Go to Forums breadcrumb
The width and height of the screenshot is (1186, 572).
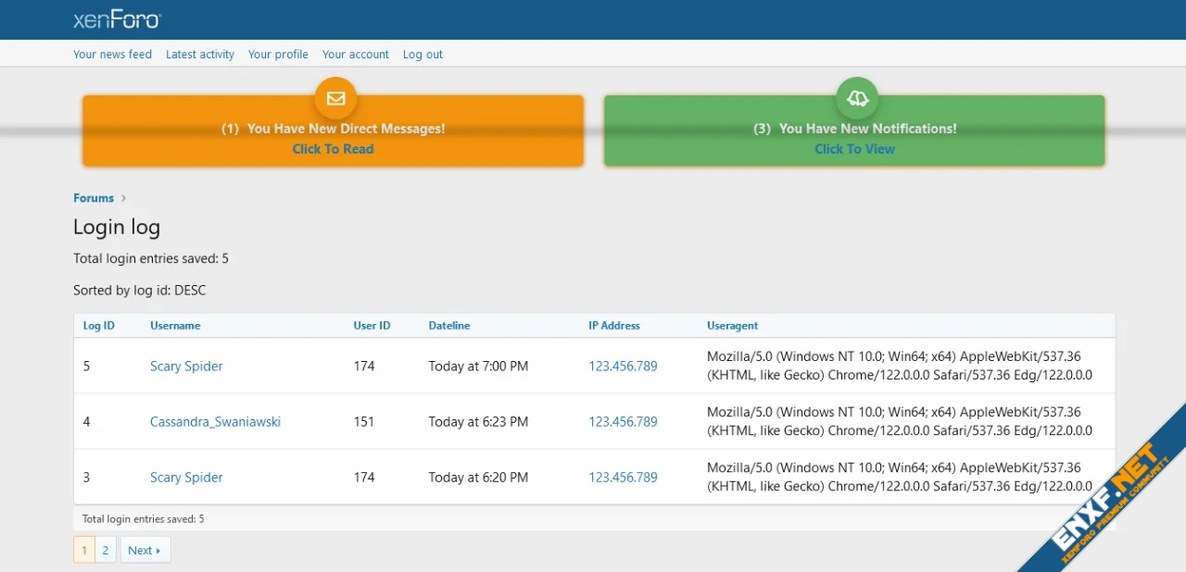coord(94,198)
